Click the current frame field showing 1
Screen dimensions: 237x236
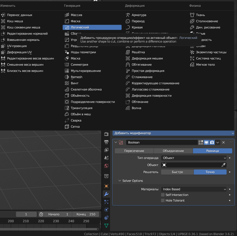[x=26, y=214]
